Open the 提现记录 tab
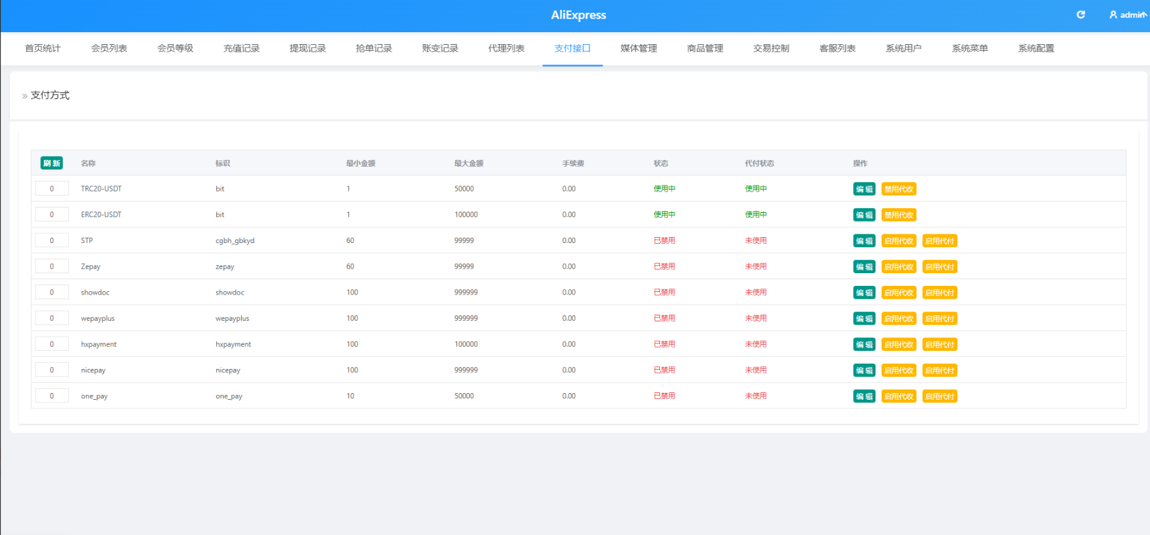The width and height of the screenshot is (1150, 535). 308,48
